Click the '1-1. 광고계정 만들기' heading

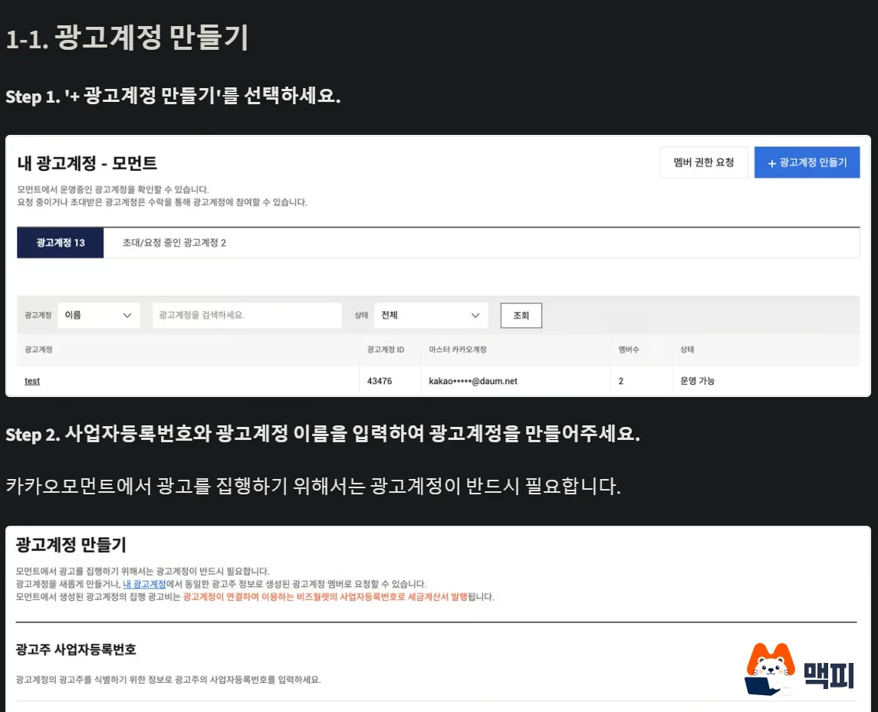127,38
